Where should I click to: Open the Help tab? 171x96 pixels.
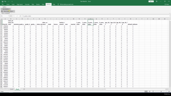54,4
